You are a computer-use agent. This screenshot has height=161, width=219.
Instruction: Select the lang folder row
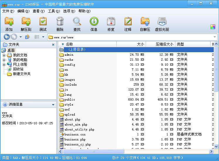136,95
